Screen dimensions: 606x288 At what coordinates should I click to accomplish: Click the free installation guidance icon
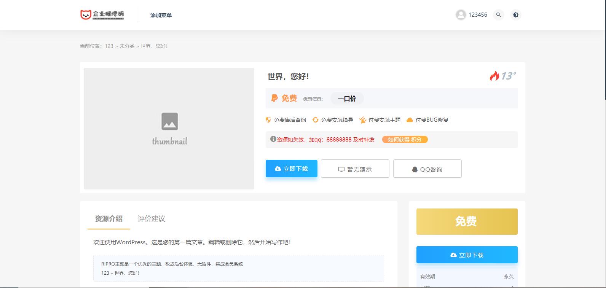pyautogui.click(x=315, y=120)
